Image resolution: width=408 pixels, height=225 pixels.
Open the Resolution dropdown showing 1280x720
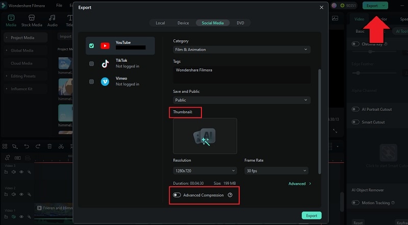(x=205, y=171)
